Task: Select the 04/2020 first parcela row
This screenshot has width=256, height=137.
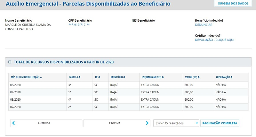Action: point(128,92)
